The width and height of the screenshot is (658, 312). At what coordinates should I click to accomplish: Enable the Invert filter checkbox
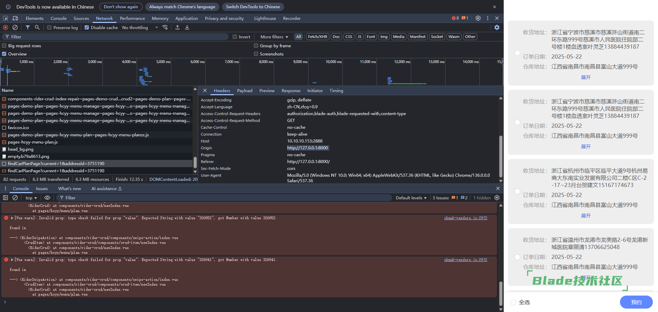[x=235, y=37]
